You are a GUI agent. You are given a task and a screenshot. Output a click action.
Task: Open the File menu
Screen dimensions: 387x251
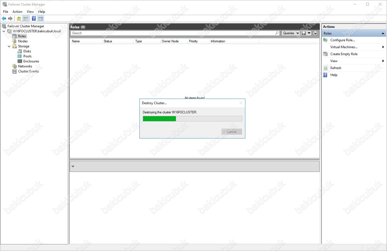6,12
